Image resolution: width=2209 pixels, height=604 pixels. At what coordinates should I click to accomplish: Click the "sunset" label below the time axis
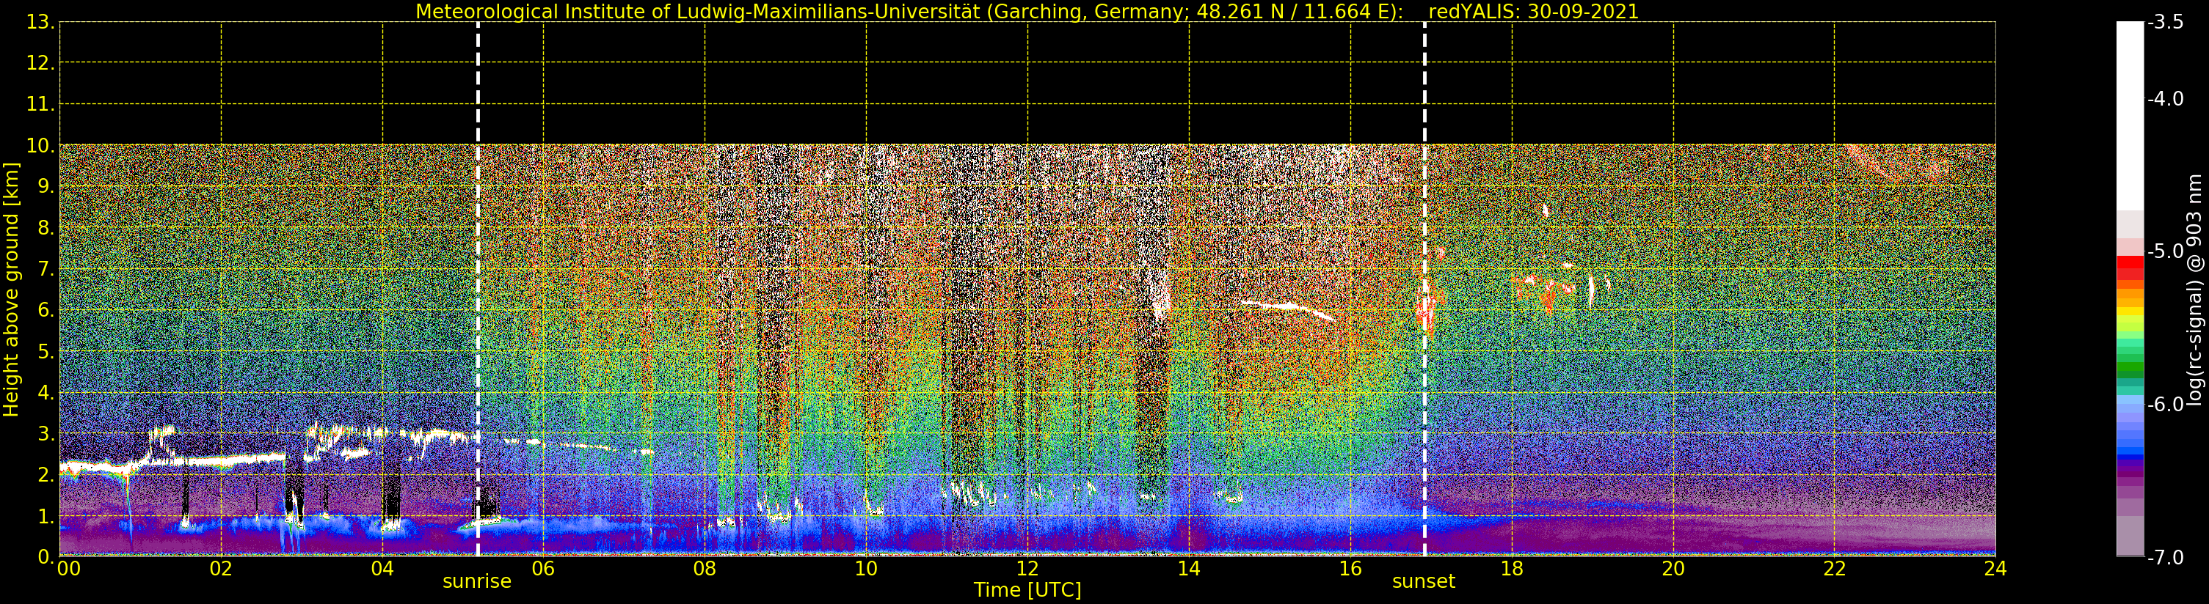pos(1424,582)
